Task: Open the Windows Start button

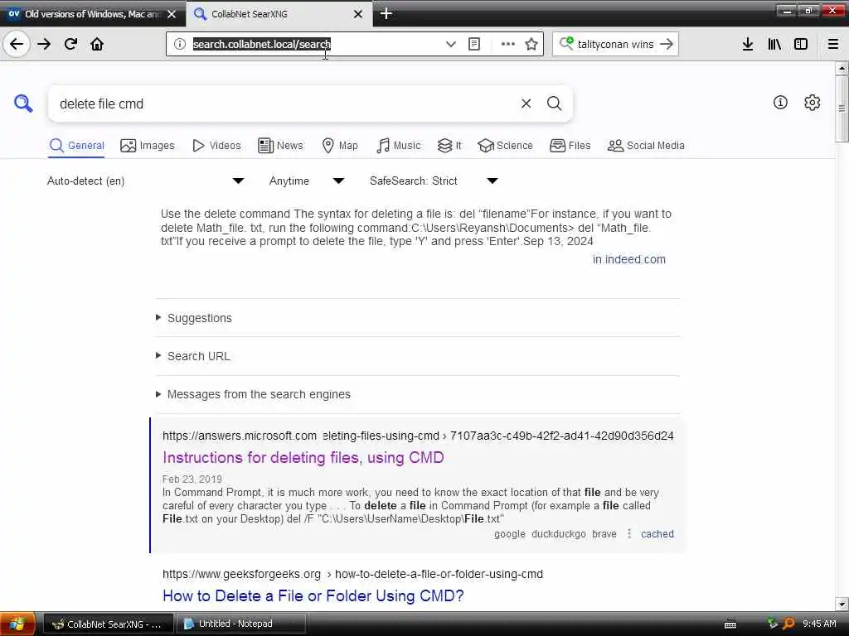Action: (17, 624)
